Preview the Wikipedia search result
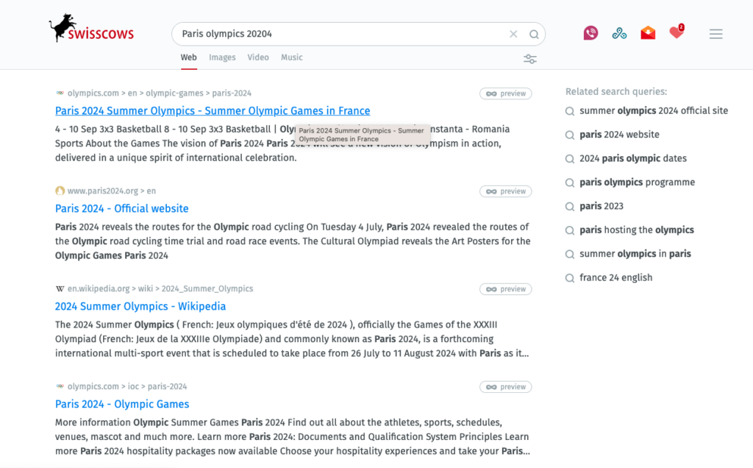The width and height of the screenshot is (753, 468). 505,289
